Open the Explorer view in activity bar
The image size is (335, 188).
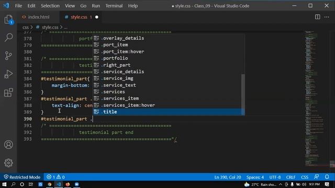pyautogui.click(x=8, y=19)
